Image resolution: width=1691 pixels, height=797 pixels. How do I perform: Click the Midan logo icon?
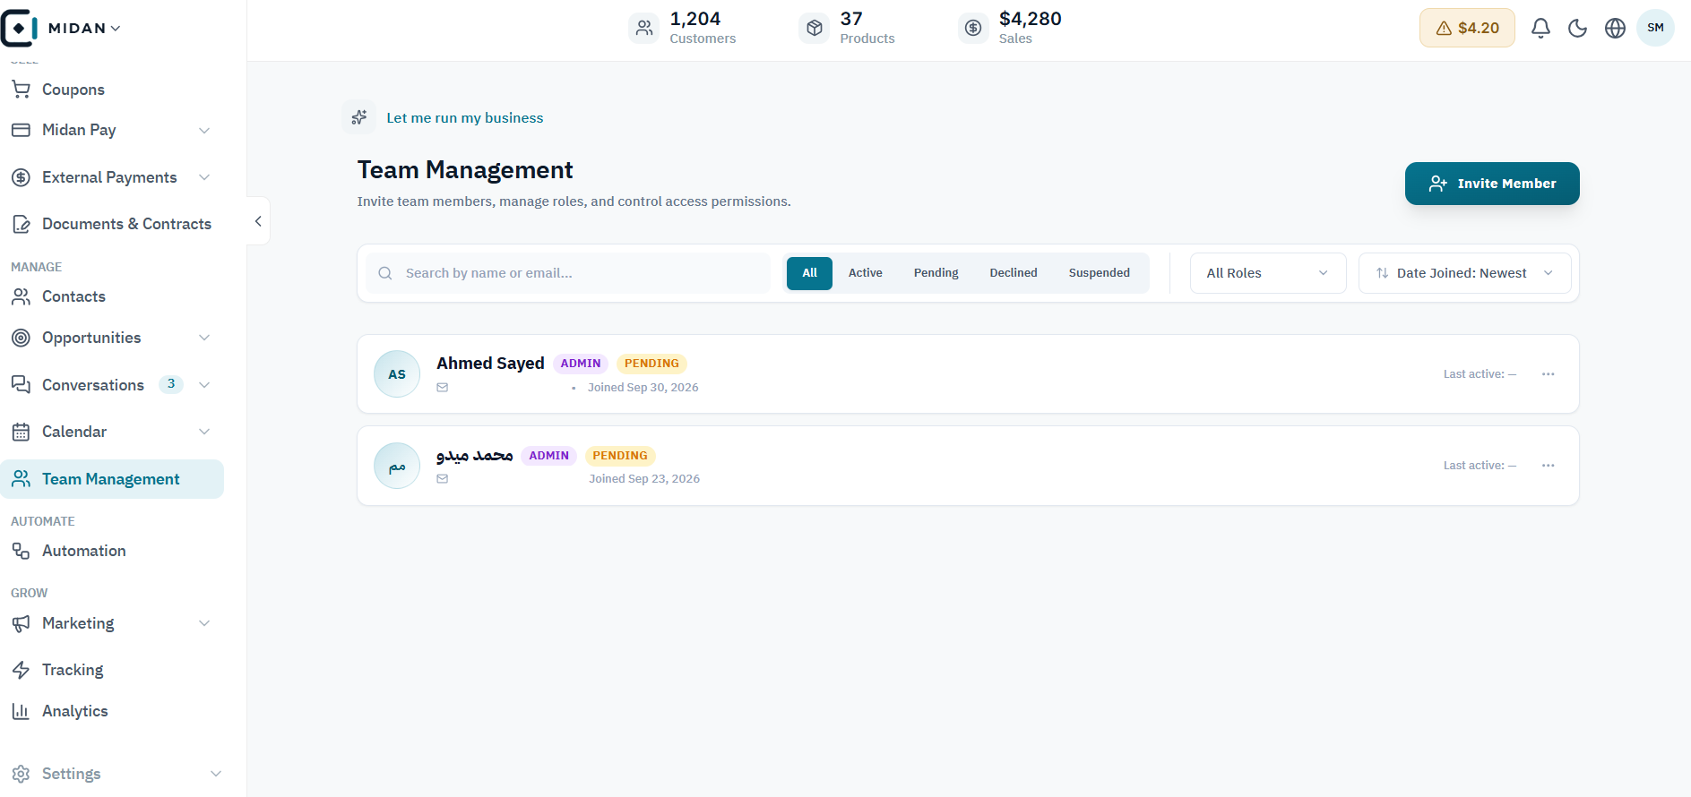19,28
